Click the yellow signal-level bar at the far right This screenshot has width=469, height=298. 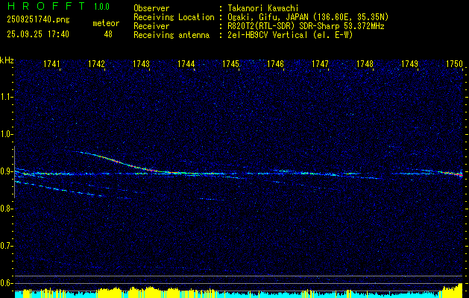pyautogui.click(x=453, y=291)
